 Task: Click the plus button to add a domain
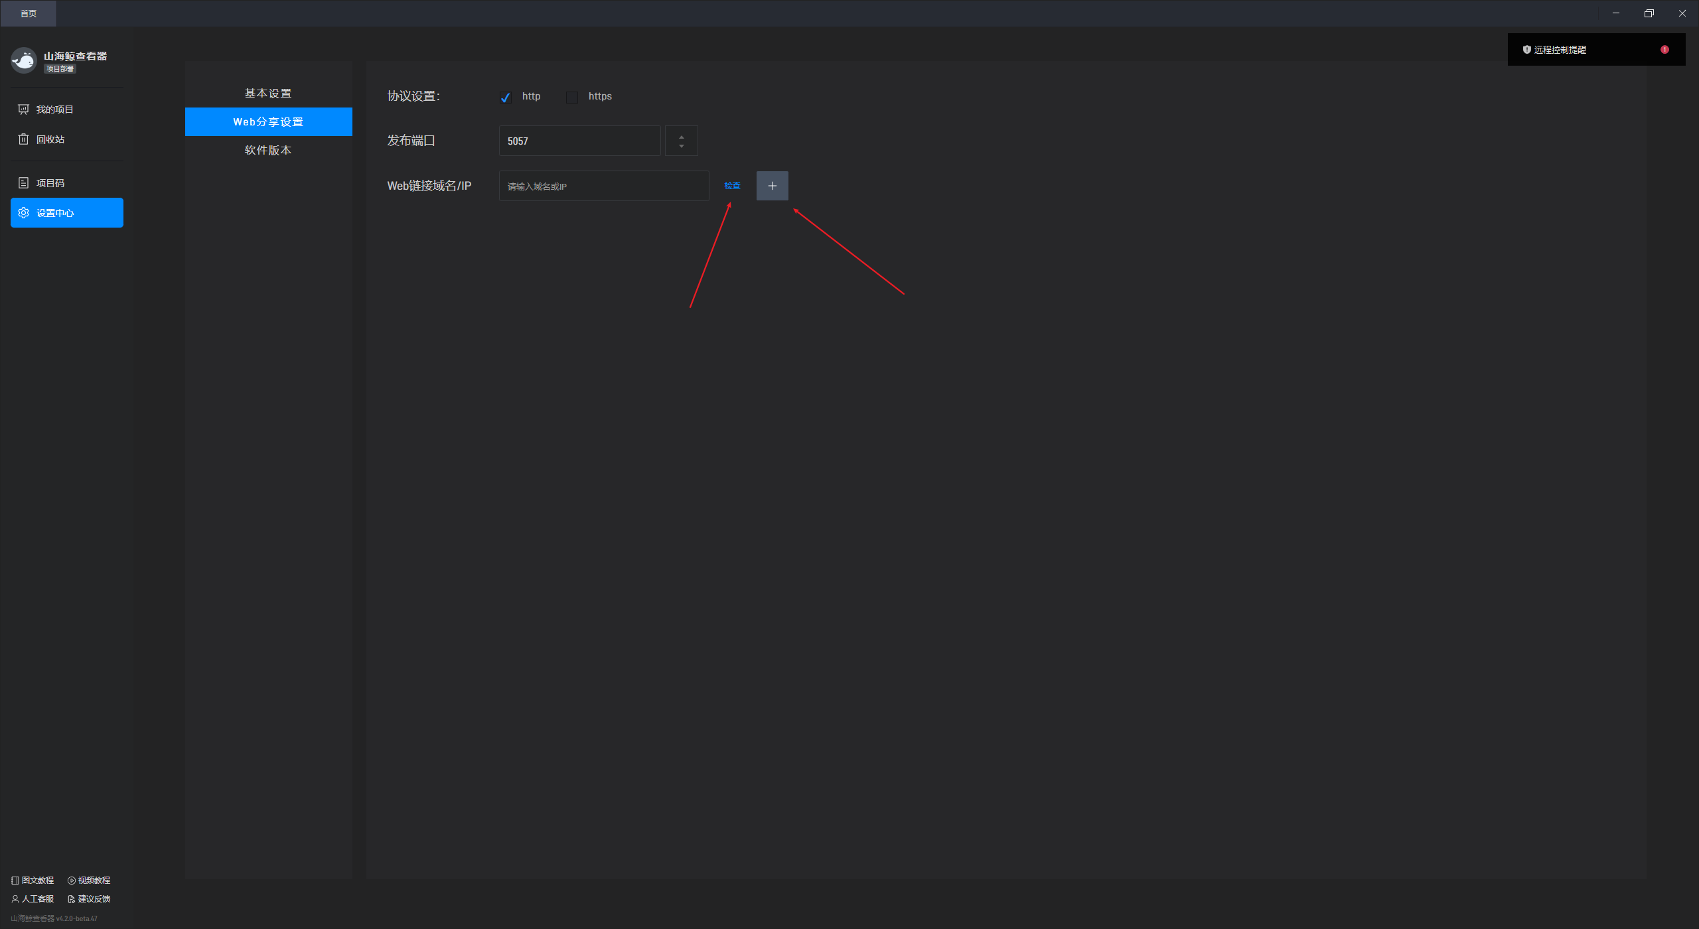tap(772, 186)
